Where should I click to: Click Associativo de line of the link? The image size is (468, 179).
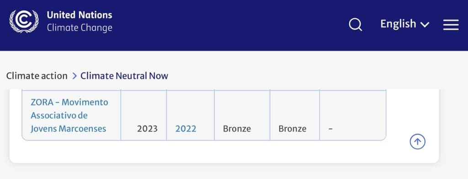59,116
